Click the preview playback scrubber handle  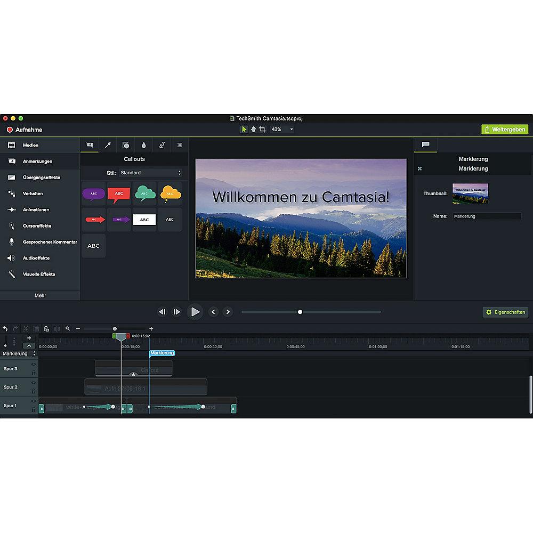click(x=300, y=312)
